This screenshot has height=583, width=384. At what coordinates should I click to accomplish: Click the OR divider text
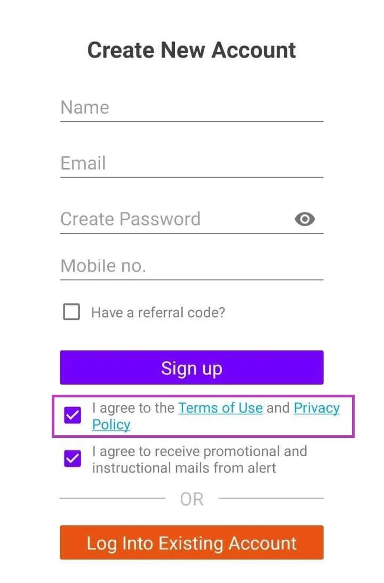[191, 499]
